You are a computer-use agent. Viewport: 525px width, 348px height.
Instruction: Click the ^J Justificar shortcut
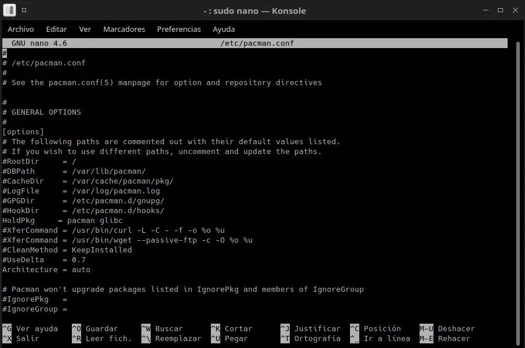point(311,328)
